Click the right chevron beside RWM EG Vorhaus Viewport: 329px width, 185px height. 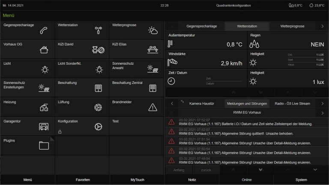[322, 113]
